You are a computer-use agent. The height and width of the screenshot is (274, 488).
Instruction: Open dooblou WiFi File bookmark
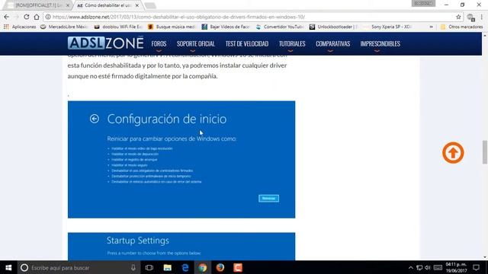[118, 27]
